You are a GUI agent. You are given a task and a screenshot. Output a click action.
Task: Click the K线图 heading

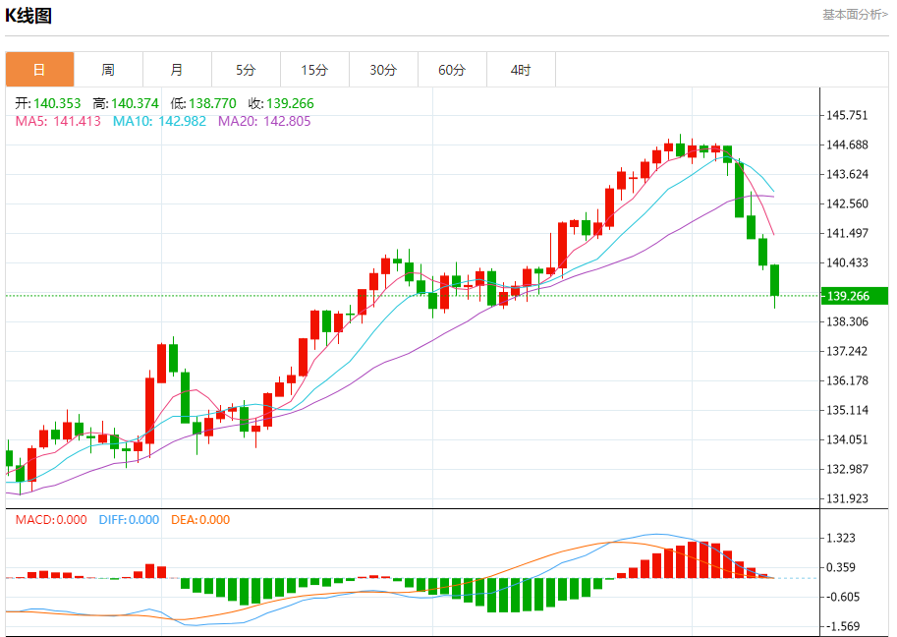[x=28, y=16]
